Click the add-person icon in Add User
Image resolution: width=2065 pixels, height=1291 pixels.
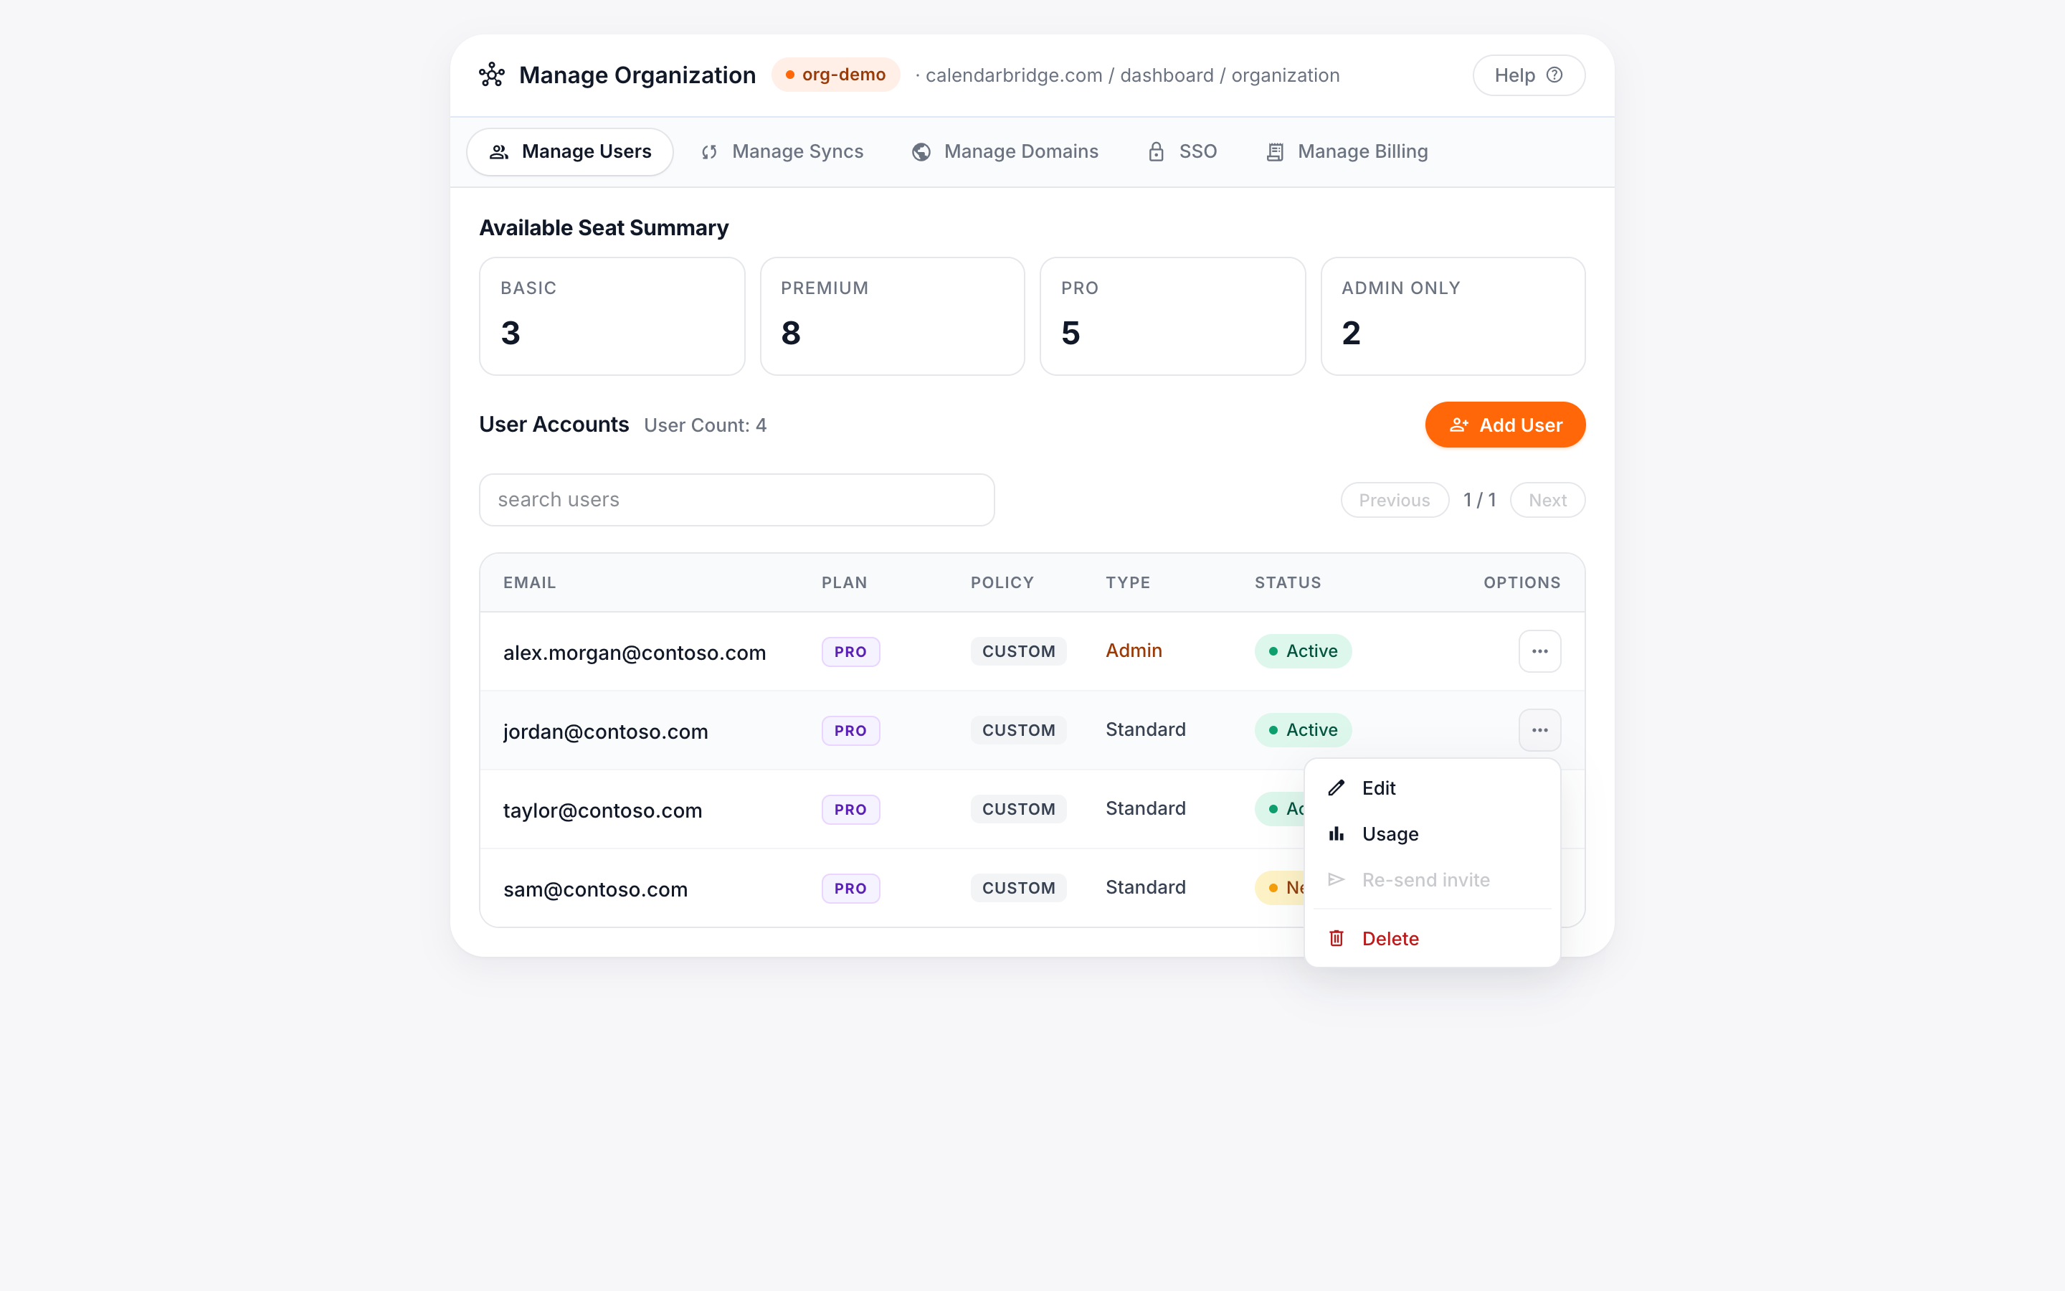pos(1459,425)
